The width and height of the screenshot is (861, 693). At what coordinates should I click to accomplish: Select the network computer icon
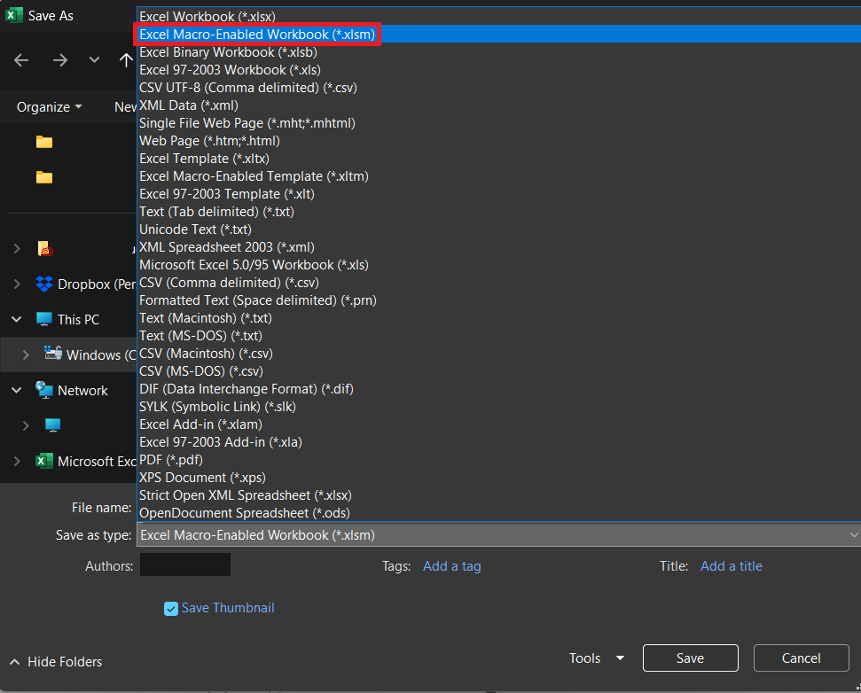coord(52,424)
